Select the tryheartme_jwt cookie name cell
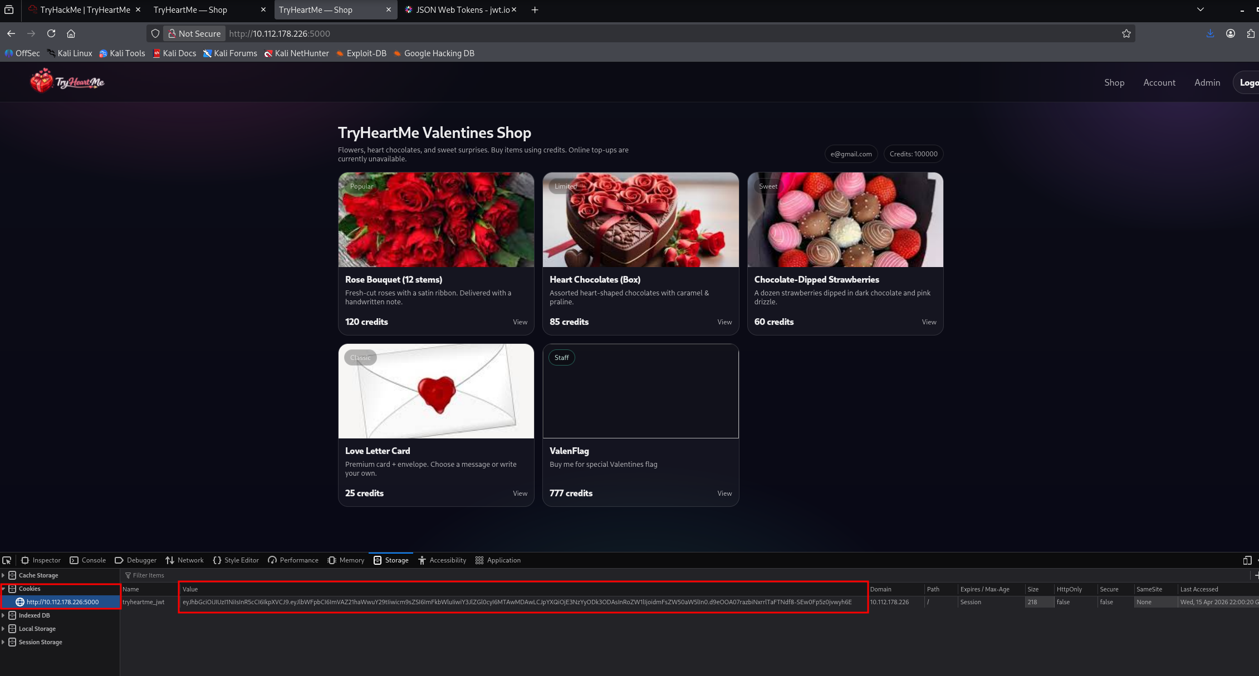1259x676 pixels. click(x=149, y=602)
